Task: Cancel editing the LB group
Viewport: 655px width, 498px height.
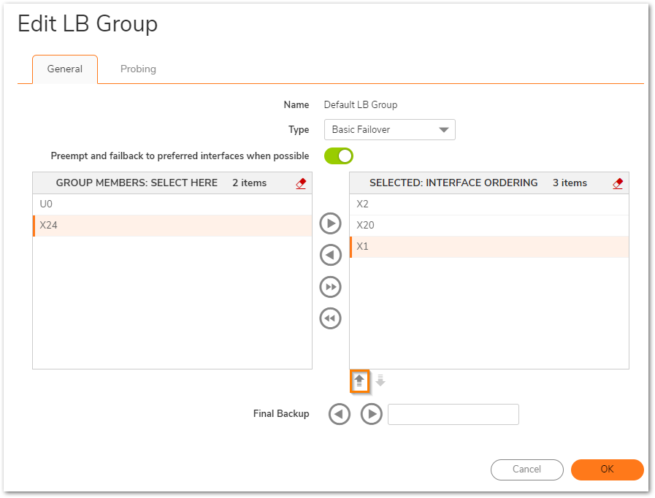Action: coord(526,470)
